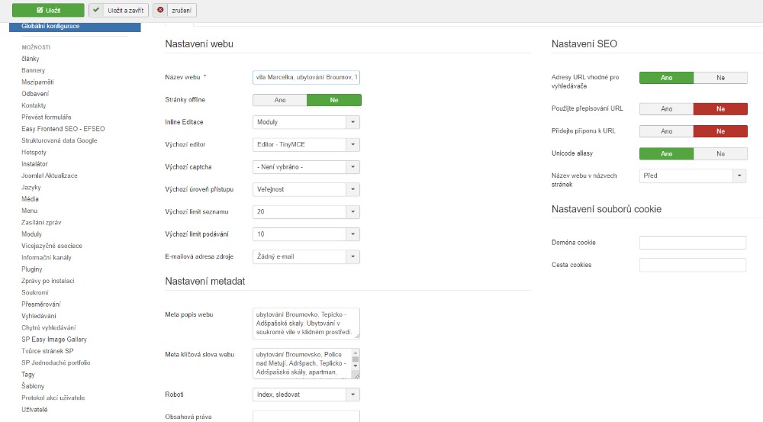Open Bannery in the sidebar
Screen dimensions: 763x422
(33, 70)
